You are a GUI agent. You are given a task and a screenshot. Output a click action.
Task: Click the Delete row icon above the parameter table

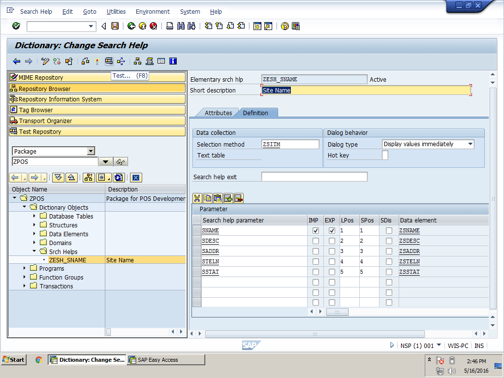[239, 198]
